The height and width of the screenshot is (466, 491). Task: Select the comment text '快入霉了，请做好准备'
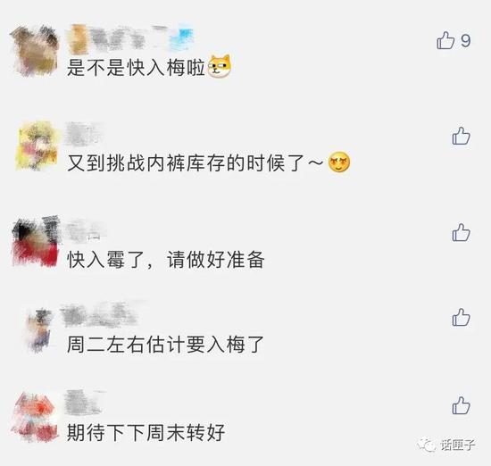point(166,260)
